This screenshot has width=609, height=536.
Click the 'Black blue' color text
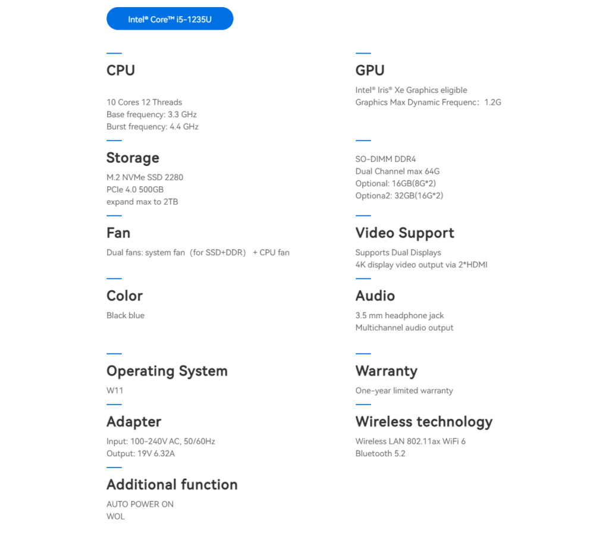tap(125, 315)
